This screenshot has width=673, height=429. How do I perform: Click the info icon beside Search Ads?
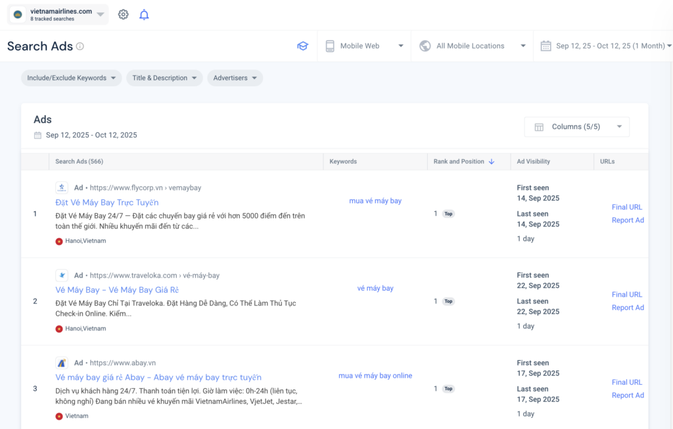click(x=80, y=46)
